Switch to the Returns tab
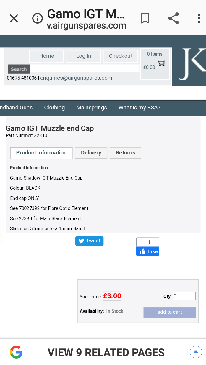206x365 pixels. [125, 153]
